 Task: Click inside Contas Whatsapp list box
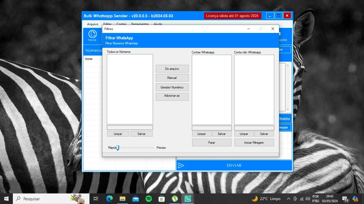tap(212, 90)
